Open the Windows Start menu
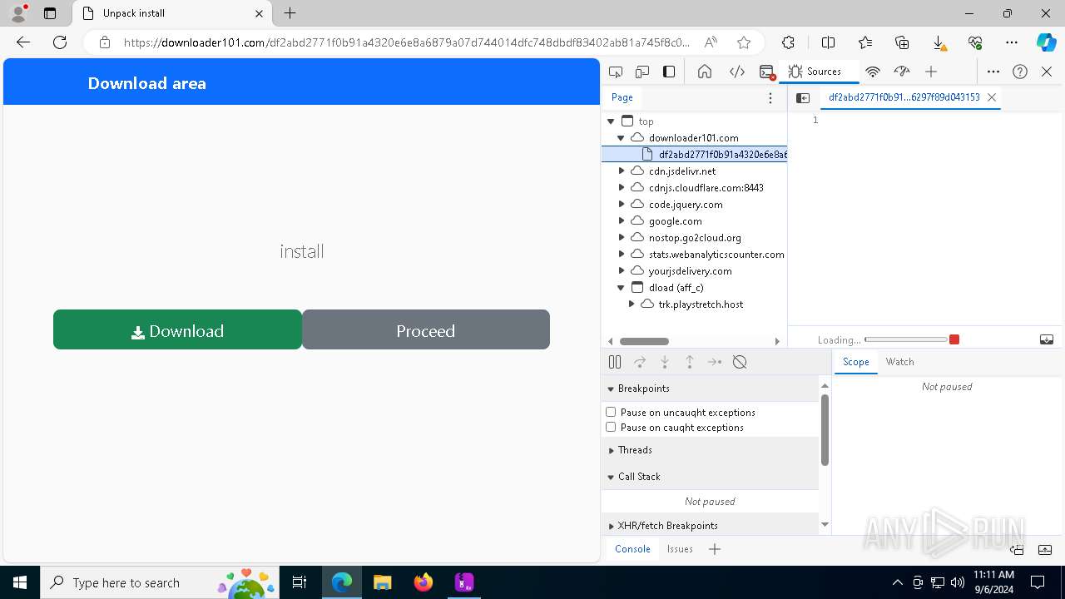The height and width of the screenshot is (599, 1065). (x=20, y=582)
